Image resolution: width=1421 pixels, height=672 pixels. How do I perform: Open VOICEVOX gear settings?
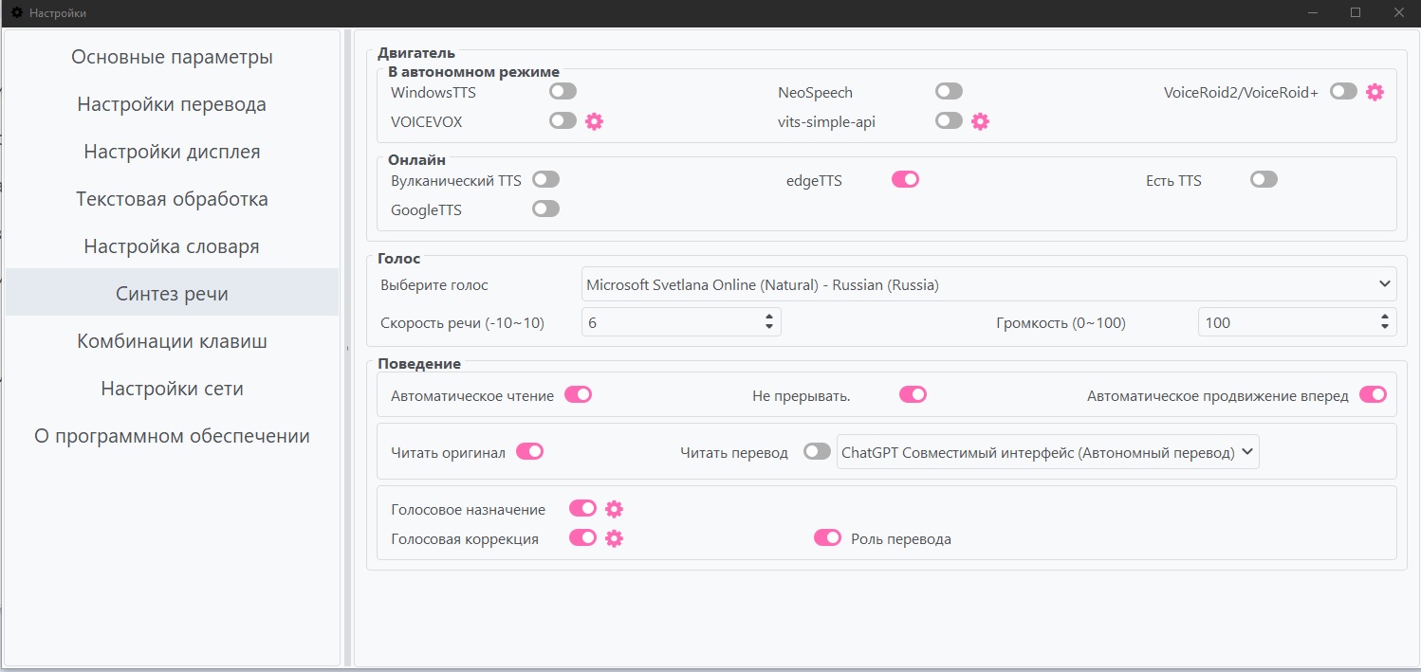(x=594, y=121)
